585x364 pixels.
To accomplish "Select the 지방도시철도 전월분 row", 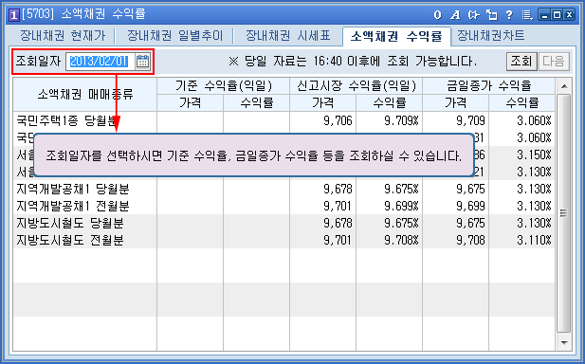I will tap(283, 240).
